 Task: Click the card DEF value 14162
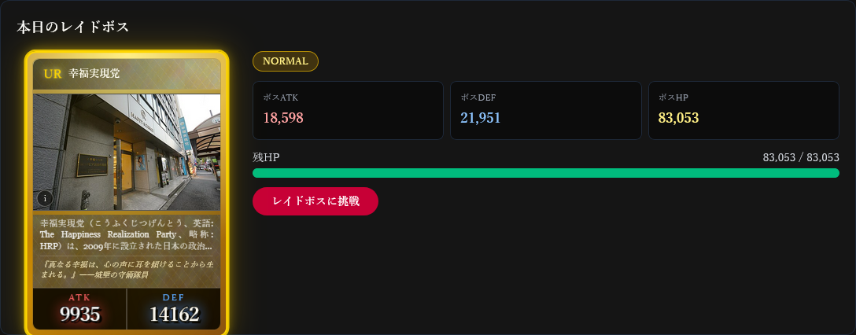[x=174, y=315]
